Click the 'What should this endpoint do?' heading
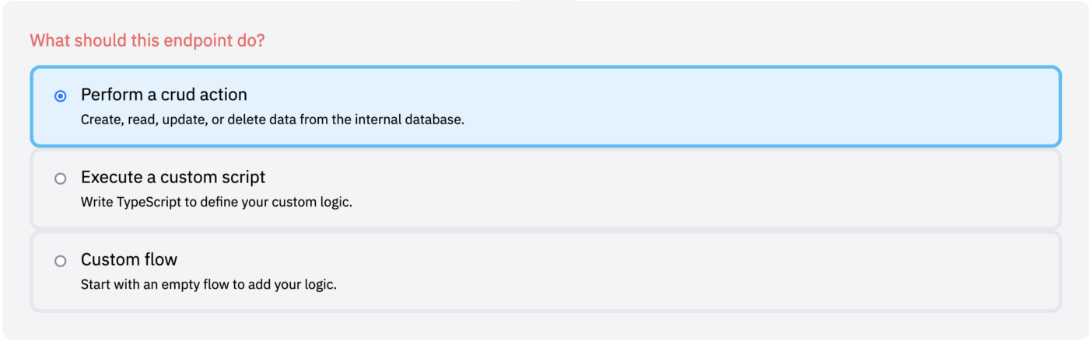The image size is (1089, 340). 147,40
